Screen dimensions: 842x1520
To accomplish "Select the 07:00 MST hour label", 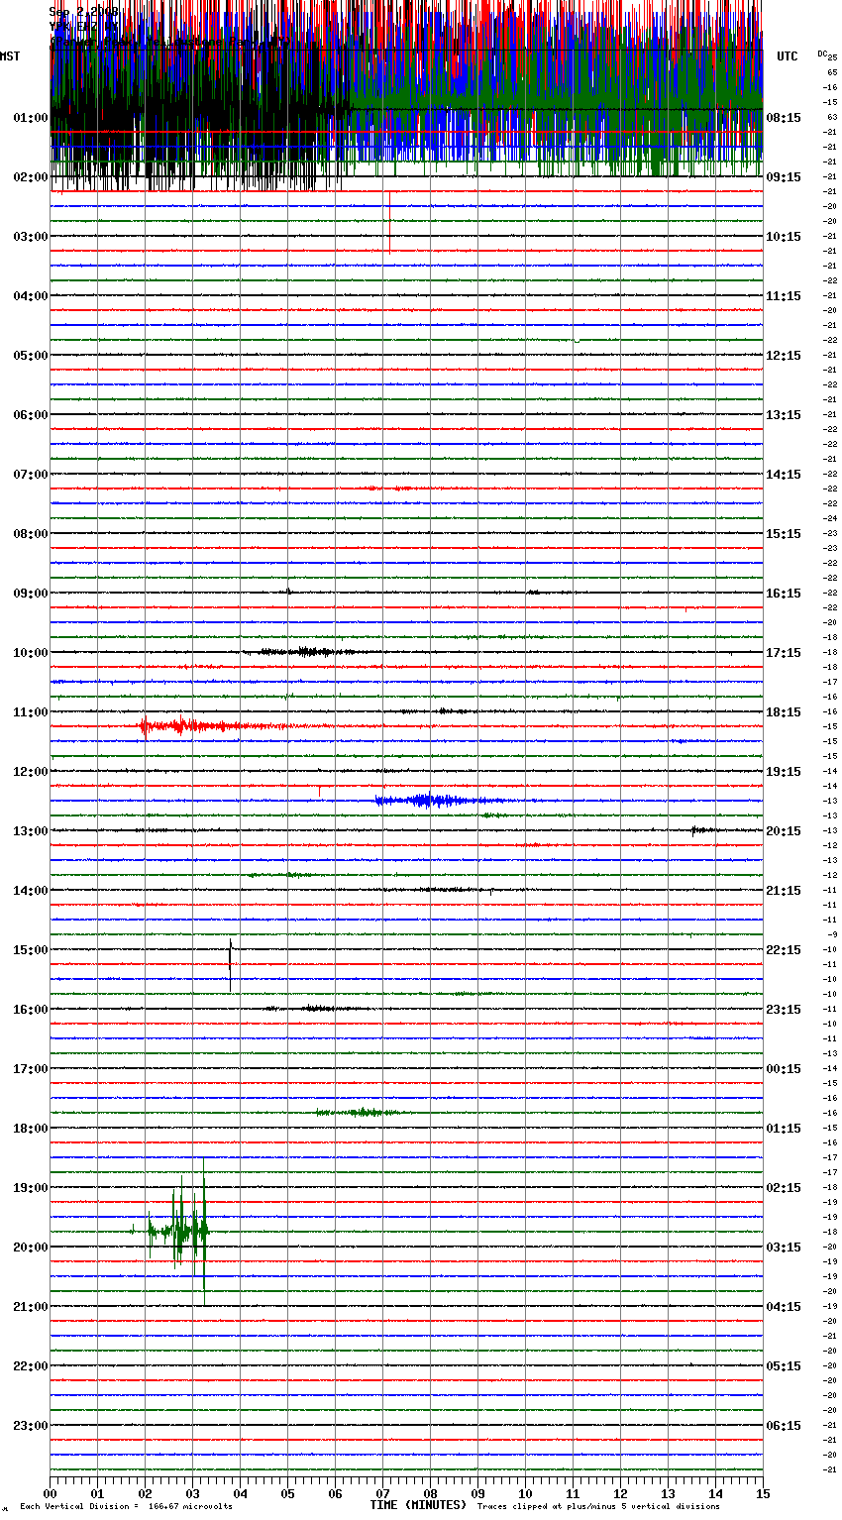I will pos(31,475).
